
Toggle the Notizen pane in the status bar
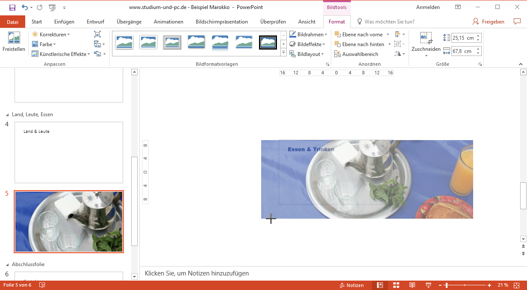coord(351,285)
